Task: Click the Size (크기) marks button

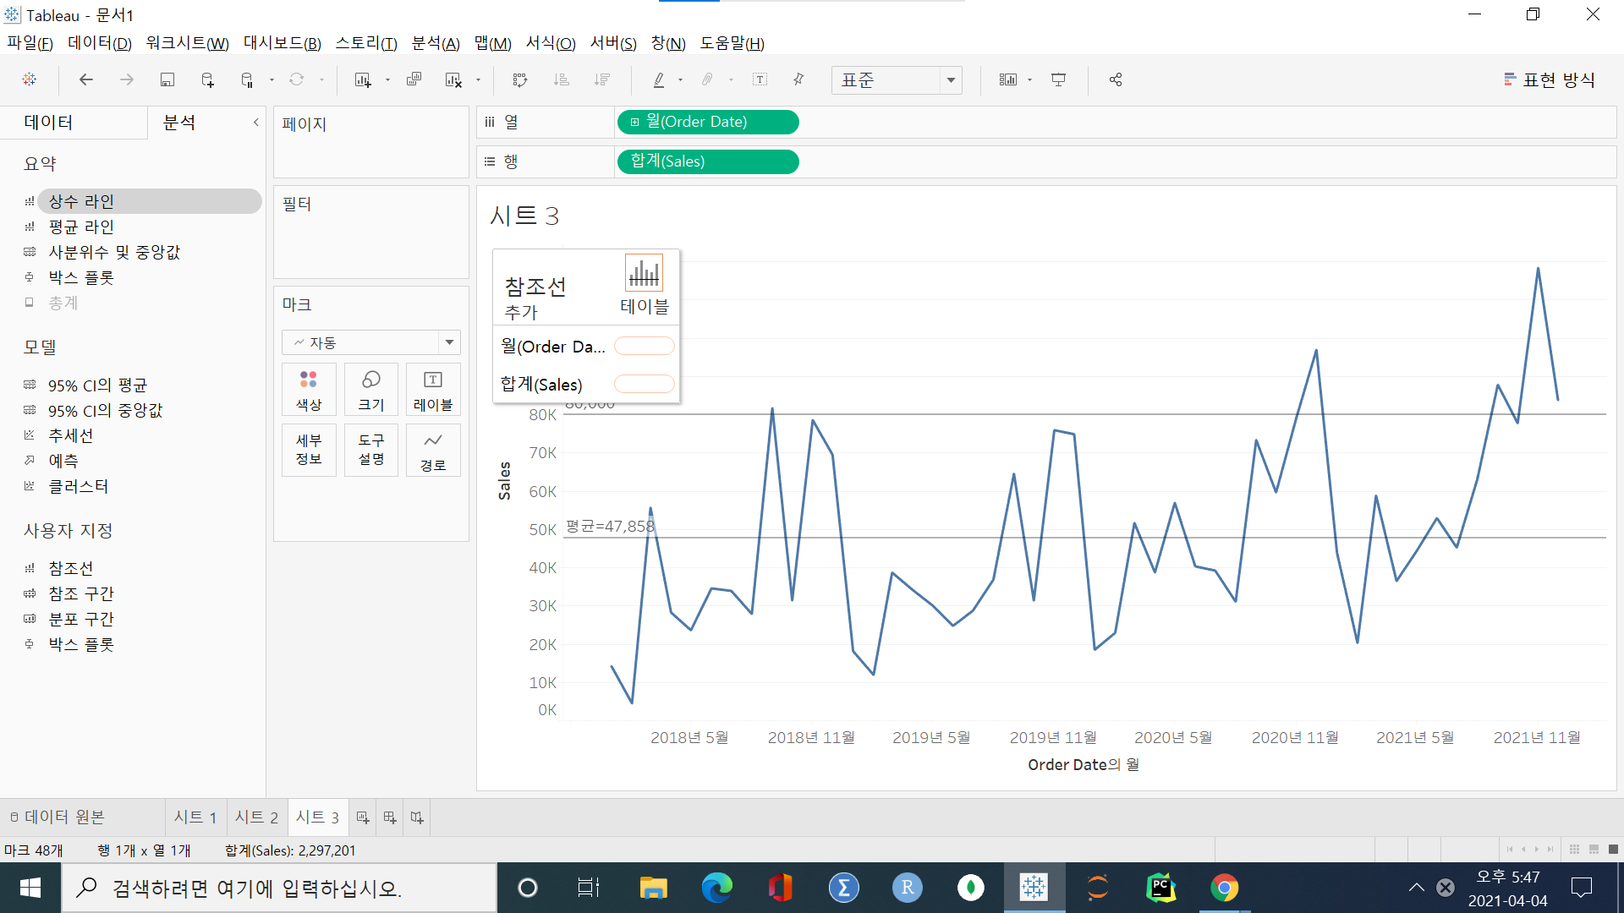Action: tap(370, 390)
